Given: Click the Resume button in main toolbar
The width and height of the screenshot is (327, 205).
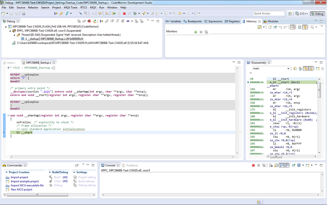Looking at the screenshot, I should click(114, 13).
